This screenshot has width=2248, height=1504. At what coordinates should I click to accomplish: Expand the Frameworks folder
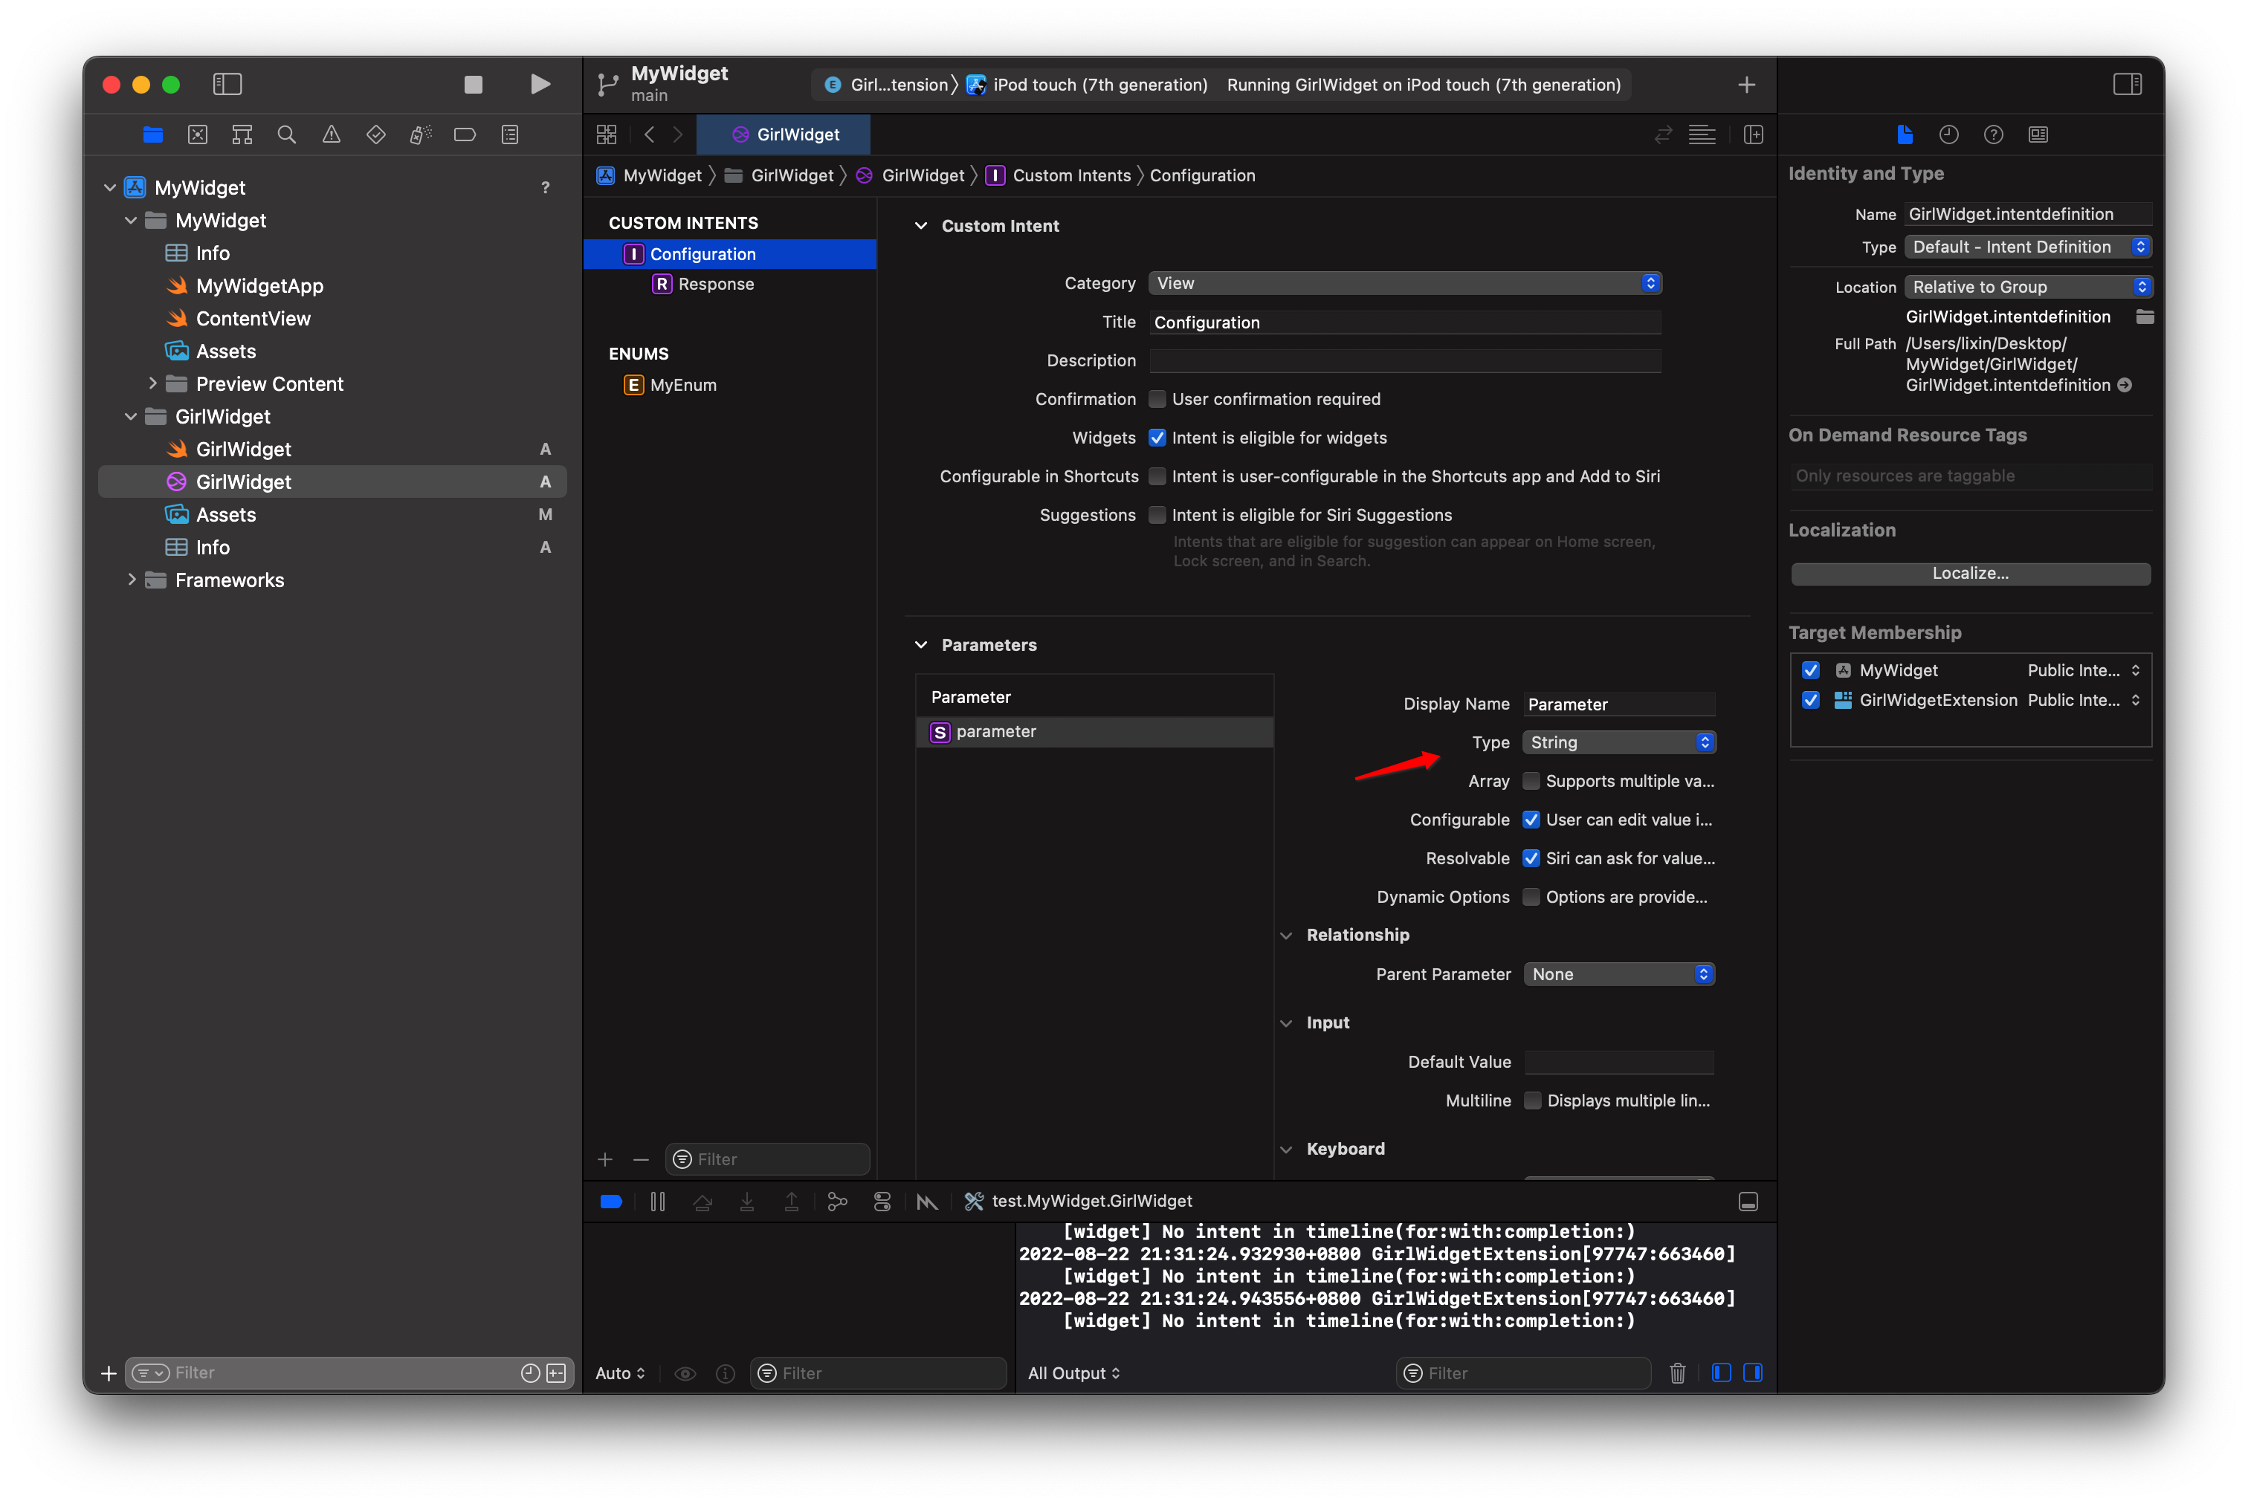pyautogui.click(x=132, y=580)
